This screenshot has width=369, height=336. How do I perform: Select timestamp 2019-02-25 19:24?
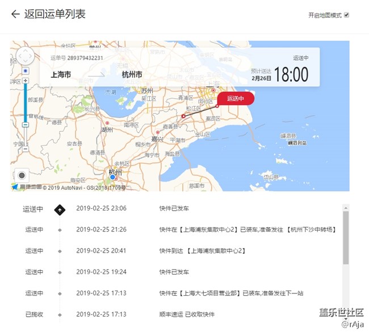click(x=101, y=272)
